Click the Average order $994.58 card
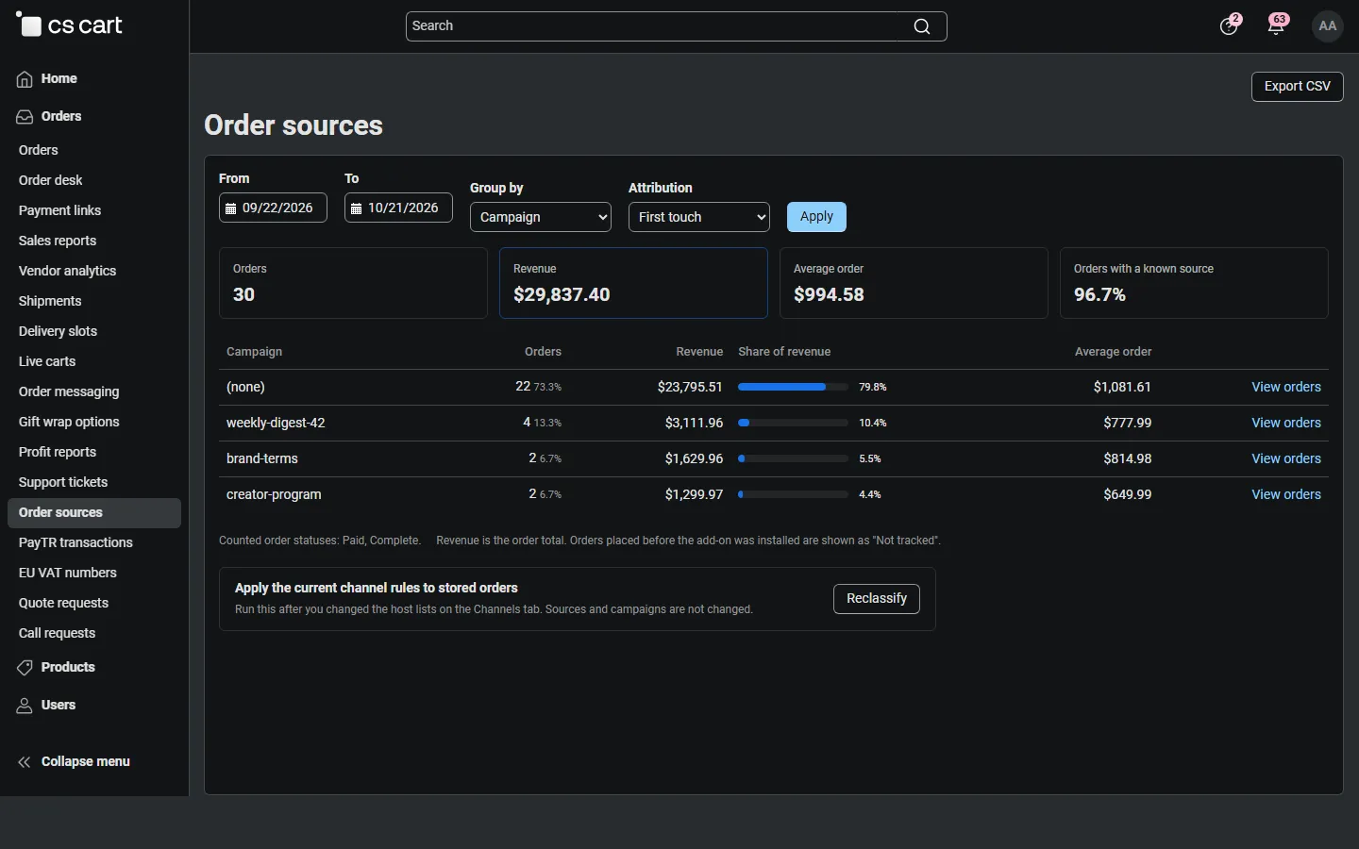This screenshot has width=1359, height=849. (x=914, y=283)
